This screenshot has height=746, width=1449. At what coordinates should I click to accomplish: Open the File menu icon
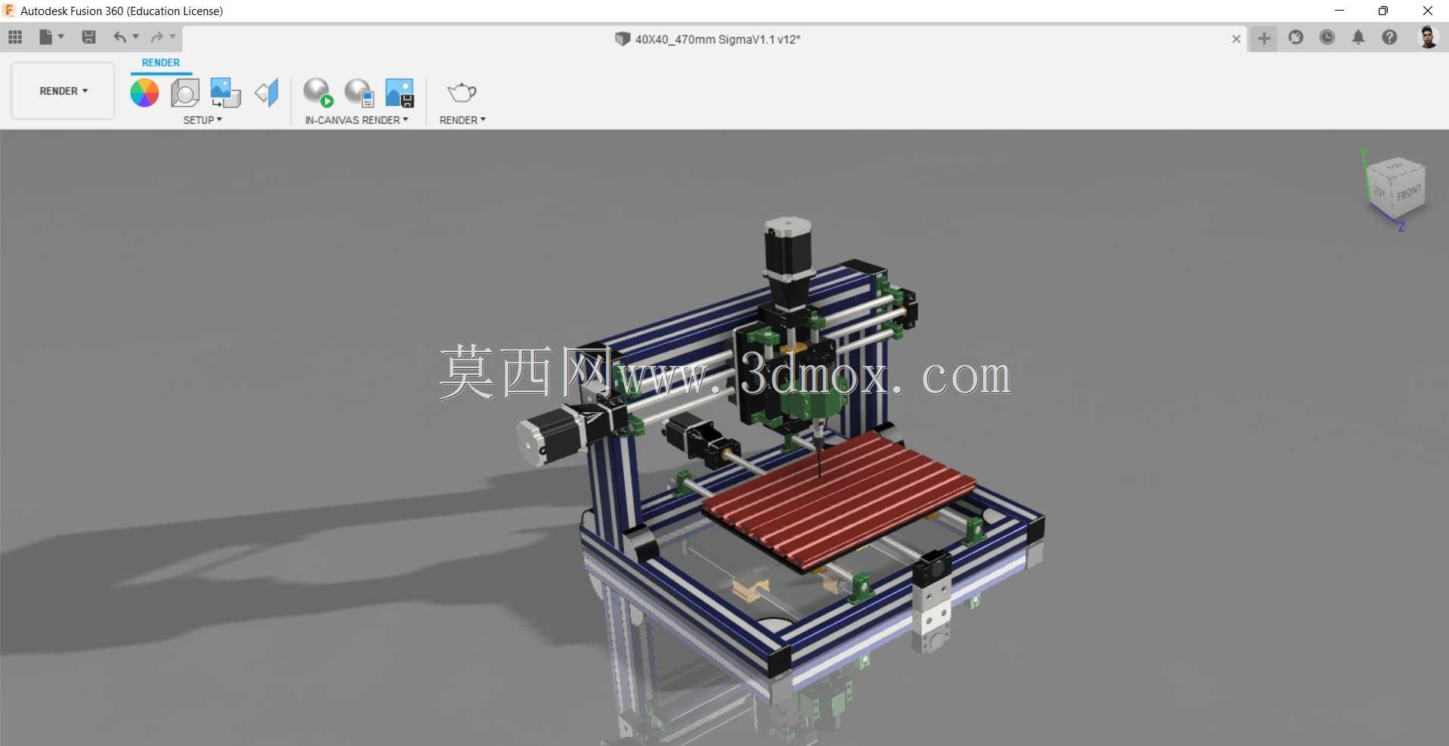tap(46, 37)
